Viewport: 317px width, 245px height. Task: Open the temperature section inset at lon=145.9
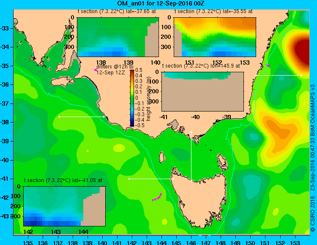pos(202,92)
